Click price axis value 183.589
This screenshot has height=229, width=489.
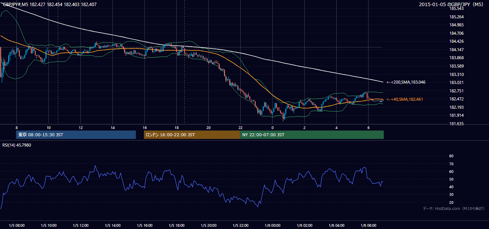tap(456, 66)
